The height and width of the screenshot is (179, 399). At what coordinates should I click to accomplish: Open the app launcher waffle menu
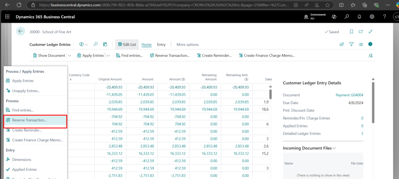click(7, 17)
